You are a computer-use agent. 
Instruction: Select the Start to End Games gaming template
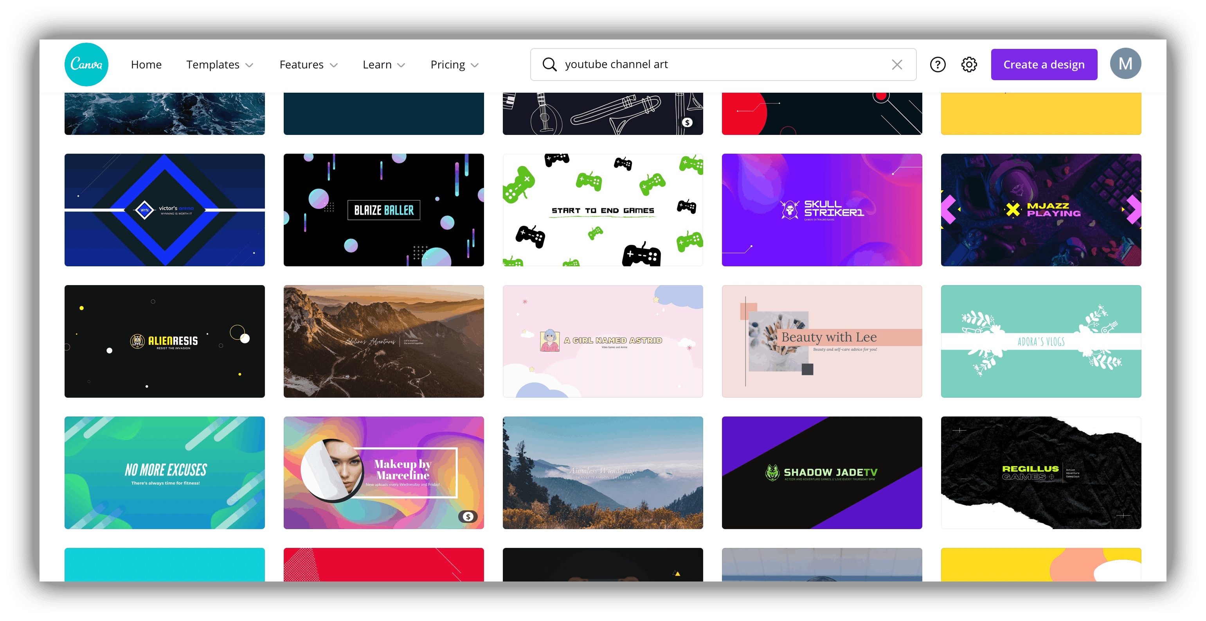coord(601,210)
